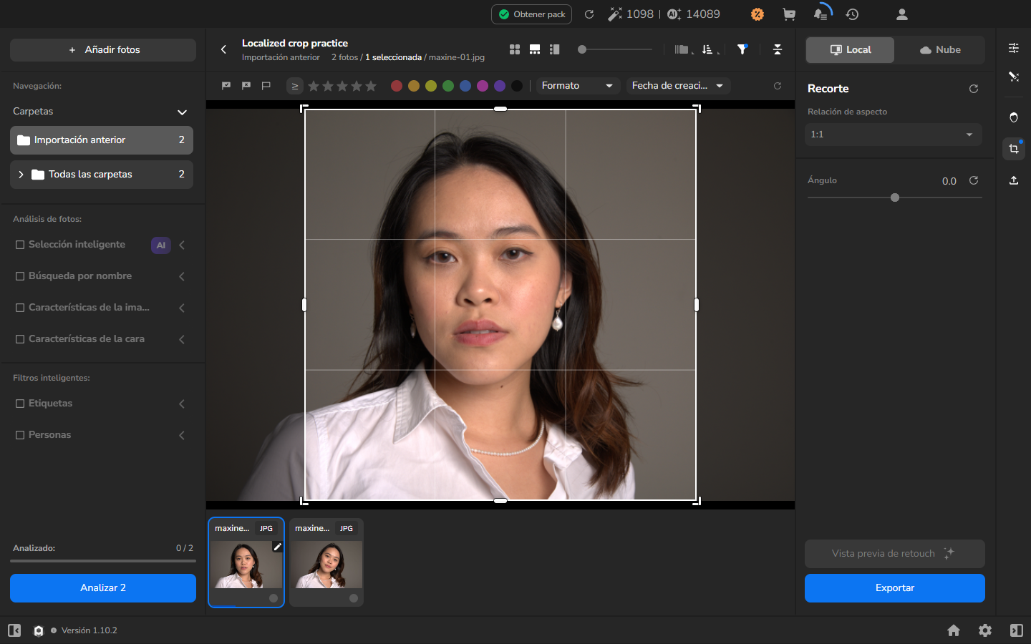Click the Exportar button
Viewport: 1031px width, 644px height.
click(x=895, y=588)
